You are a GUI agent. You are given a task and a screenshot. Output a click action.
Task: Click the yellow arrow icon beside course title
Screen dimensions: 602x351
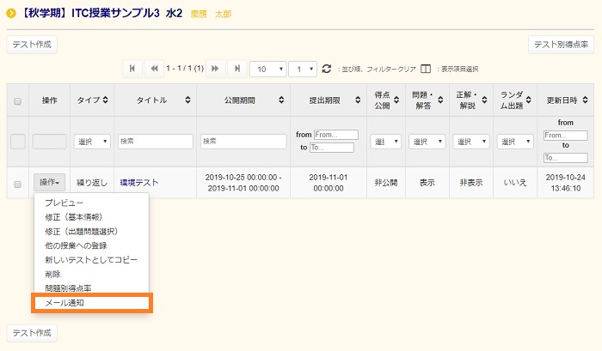(x=11, y=15)
